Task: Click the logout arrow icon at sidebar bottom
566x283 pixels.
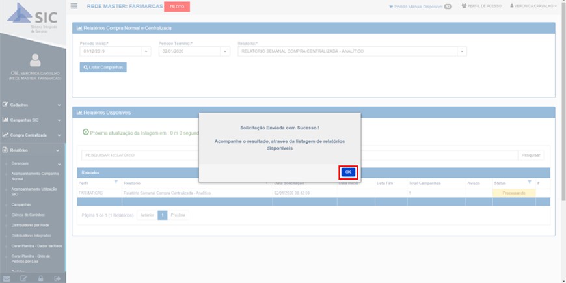Action: [58, 278]
